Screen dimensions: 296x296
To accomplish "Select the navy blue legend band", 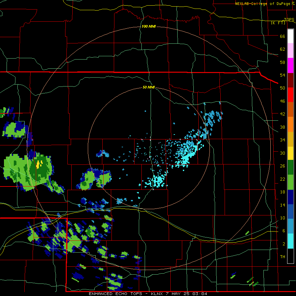I will (x=290, y=197).
